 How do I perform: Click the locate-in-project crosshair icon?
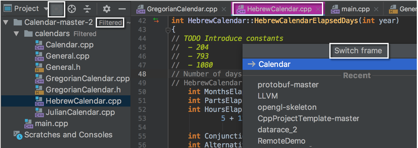(72, 9)
